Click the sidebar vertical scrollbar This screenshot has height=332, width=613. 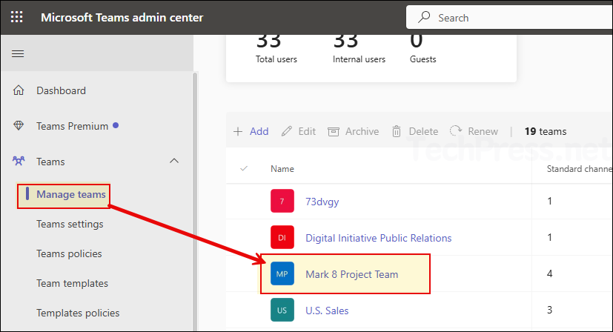pyautogui.click(x=195, y=202)
